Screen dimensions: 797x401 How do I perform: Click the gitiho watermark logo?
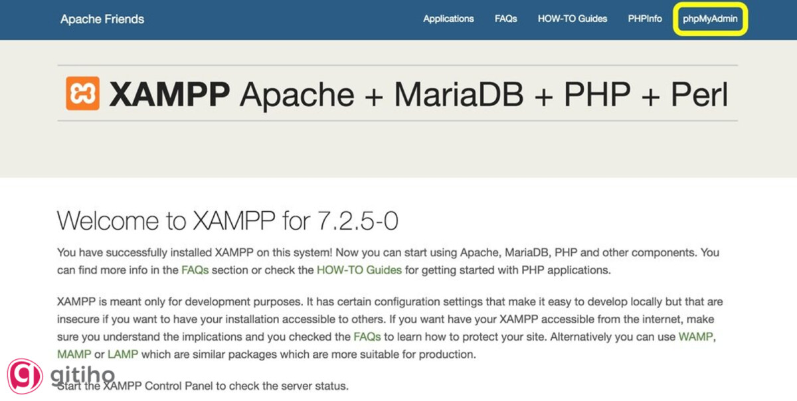(27, 377)
